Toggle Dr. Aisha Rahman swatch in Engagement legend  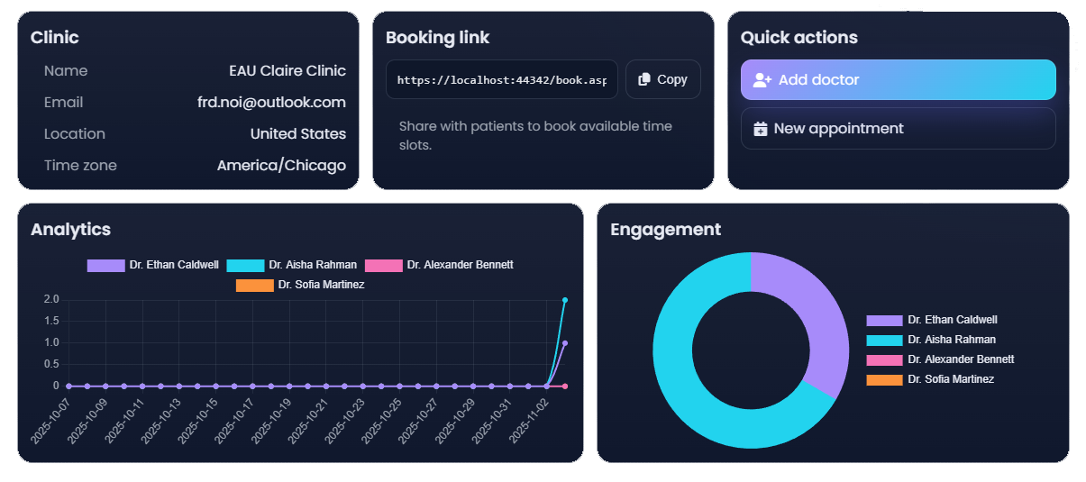pos(884,340)
